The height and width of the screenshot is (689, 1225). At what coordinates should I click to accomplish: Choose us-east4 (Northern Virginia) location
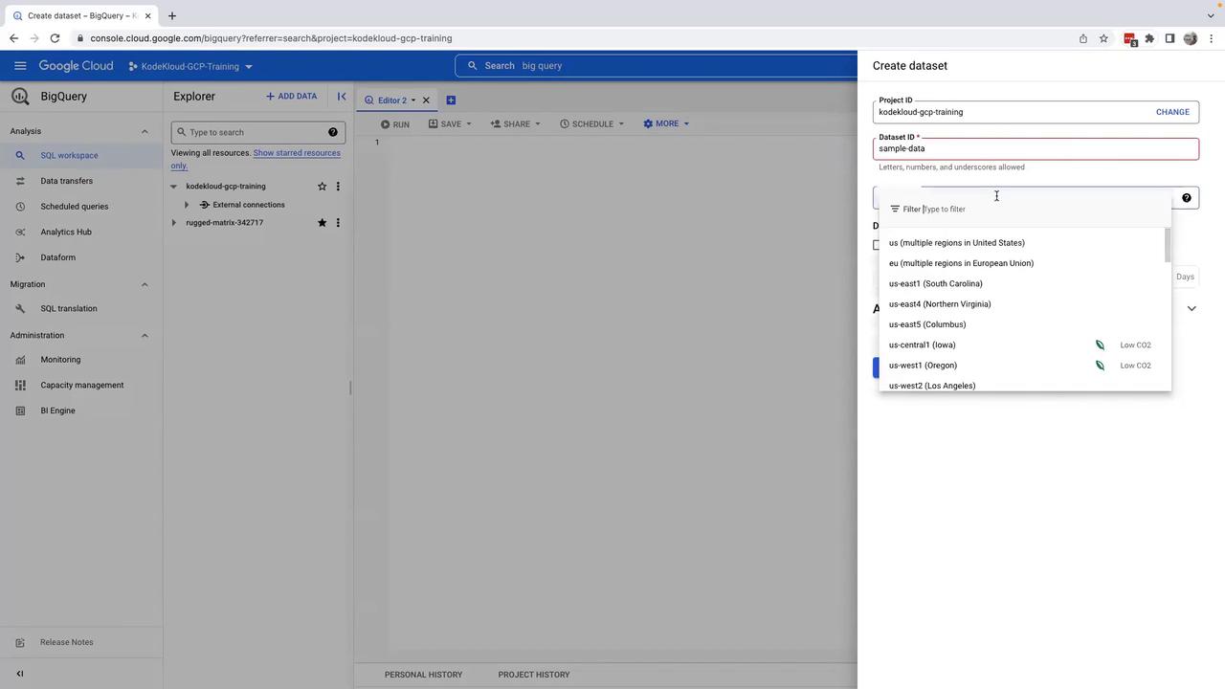click(1022, 304)
